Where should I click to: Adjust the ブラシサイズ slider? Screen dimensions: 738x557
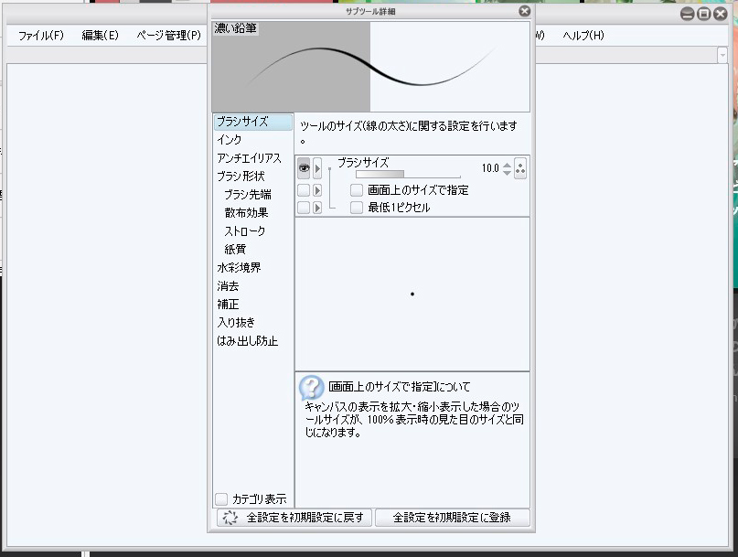408,174
